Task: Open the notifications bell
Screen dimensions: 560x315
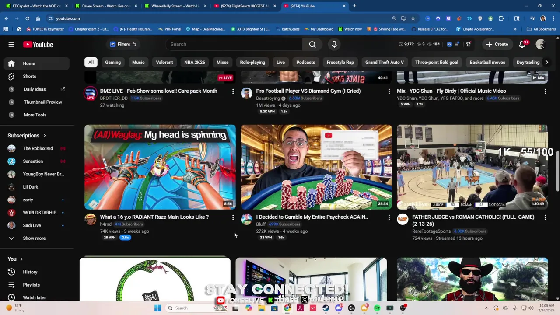Action: (x=522, y=44)
